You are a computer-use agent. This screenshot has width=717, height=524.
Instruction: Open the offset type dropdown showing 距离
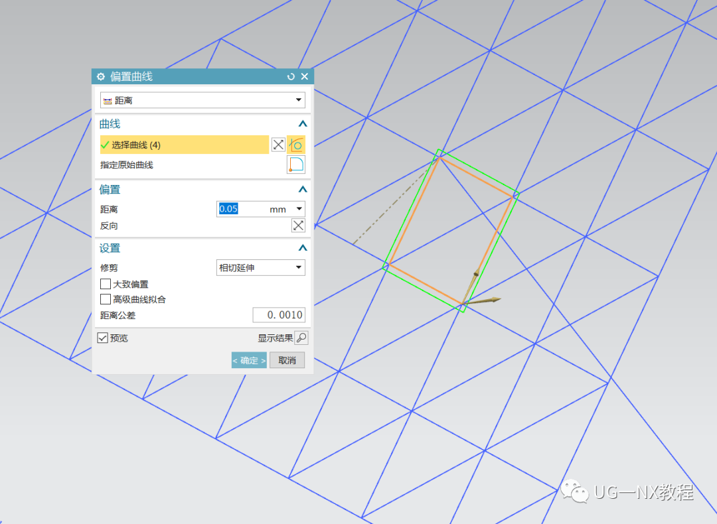coord(298,99)
